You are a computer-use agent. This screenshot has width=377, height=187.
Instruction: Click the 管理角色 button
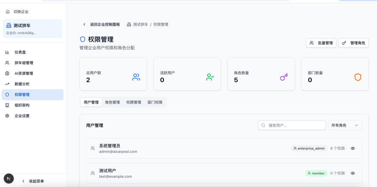click(x=353, y=43)
